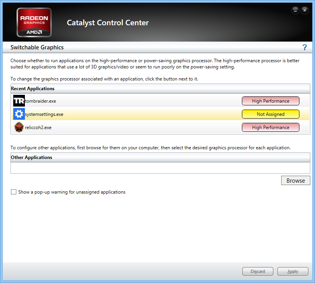Viewport: 315px width, 283px height.
Task: Click the Switchable Graphics page title
Action: [37, 47]
